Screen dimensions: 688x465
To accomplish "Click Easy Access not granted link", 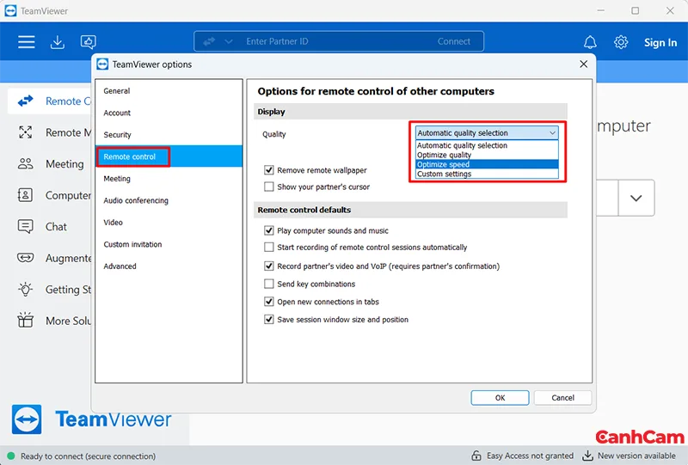I will tap(530, 456).
